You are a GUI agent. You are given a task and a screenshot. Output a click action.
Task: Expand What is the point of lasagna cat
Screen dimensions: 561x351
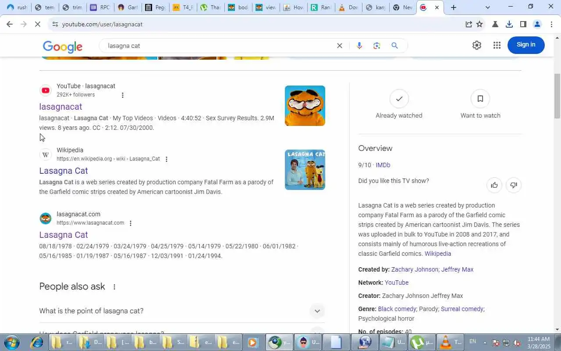click(x=182, y=311)
